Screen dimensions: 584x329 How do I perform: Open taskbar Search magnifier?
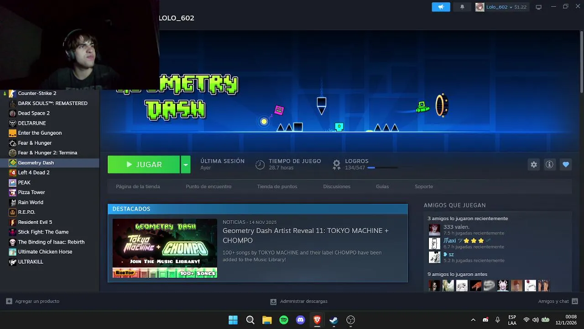[x=250, y=320]
